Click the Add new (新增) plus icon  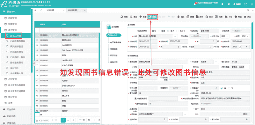141,17
